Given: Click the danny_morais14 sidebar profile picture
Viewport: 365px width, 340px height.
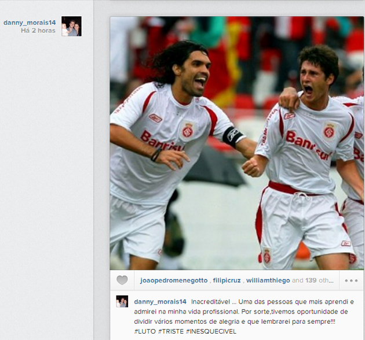Looking at the screenshot, I should click(71, 26).
